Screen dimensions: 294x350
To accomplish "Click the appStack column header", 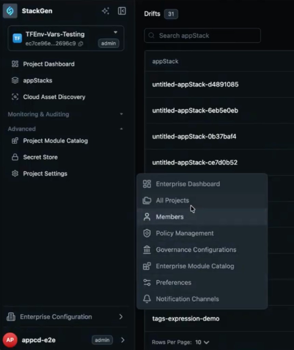I will 165,62.
